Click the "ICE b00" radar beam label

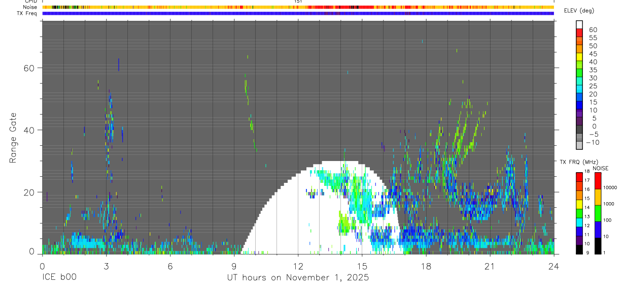coord(59,278)
